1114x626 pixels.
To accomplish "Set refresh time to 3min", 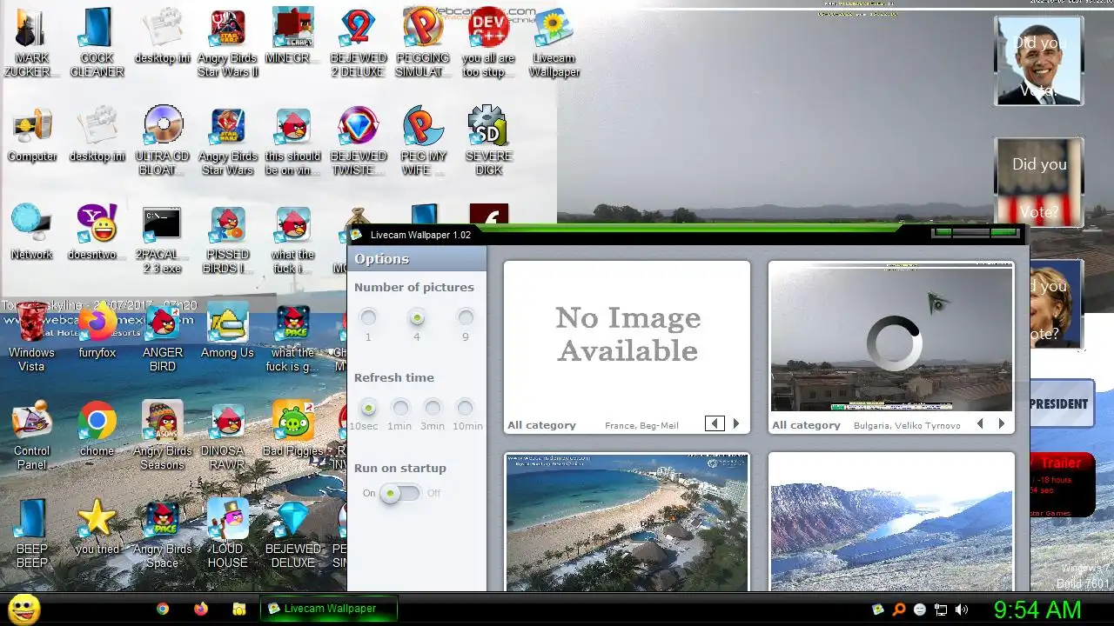I will click(433, 407).
